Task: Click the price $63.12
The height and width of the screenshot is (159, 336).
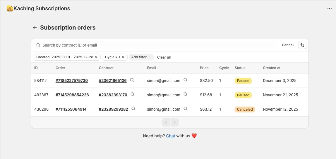Action: (x=206, y=109)
